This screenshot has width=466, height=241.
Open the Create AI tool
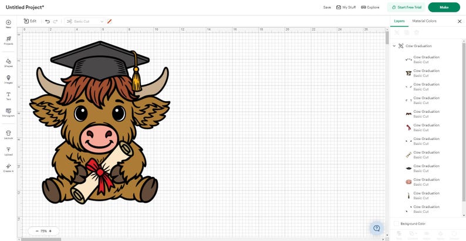tap(8, 168)
